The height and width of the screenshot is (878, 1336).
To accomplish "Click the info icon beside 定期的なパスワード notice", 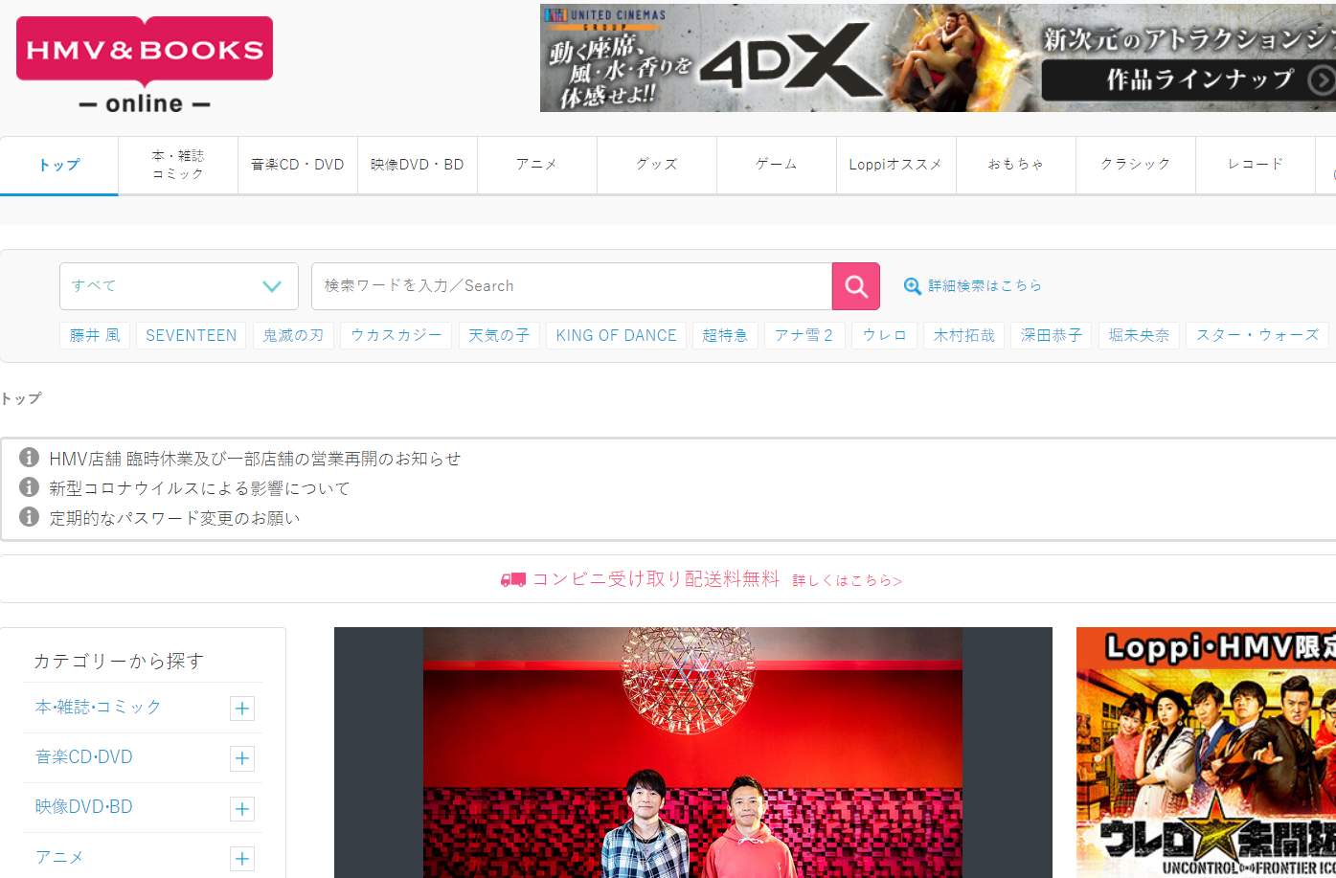I will coord(30,517).
